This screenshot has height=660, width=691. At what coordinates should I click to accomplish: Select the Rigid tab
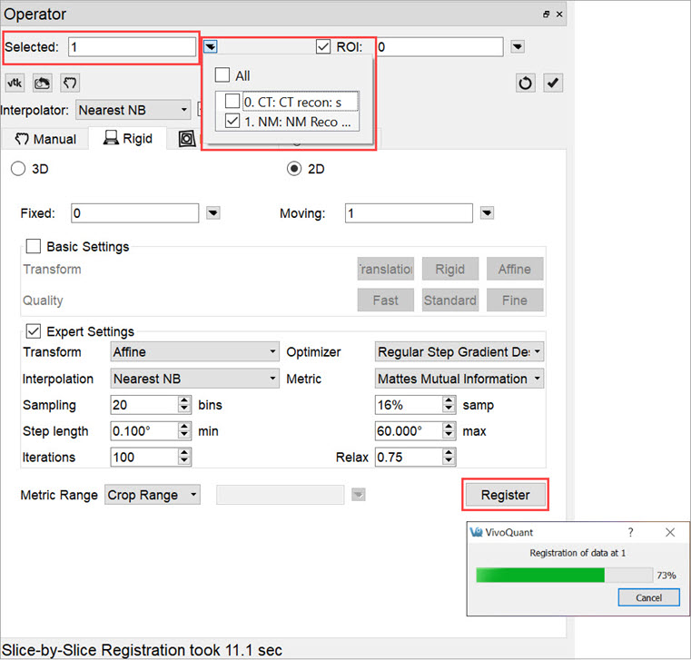(127, 139)
